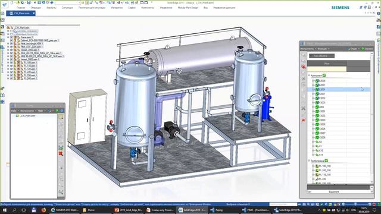This screenshot has height=214, width=381.
Task: Toggle checkbox of Filter_DSF_2005.asm:1
Action: [11, 47]
